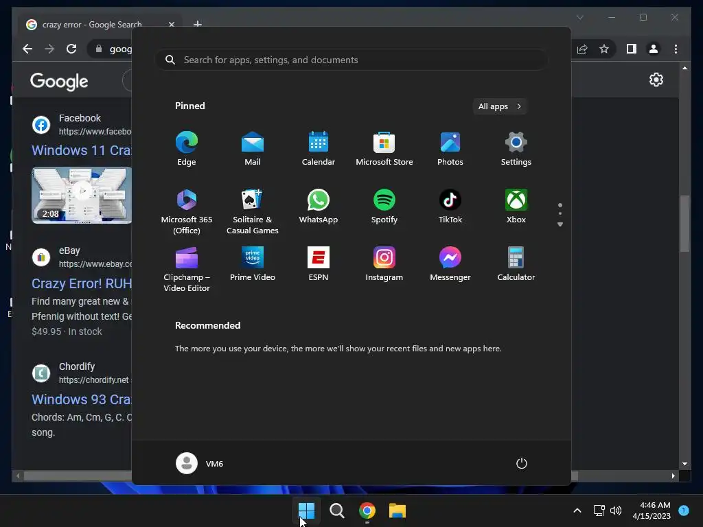Open network status in system tray
This screenshot has height=527, width=703.
click(599, 511)
